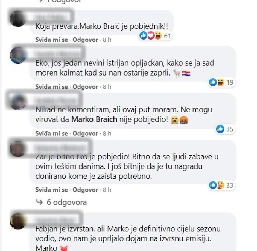The height and width of the screenshot is (251, 257).
Task: Click the laughing emoji on the 61 reactions
Action: click(158, 35)
